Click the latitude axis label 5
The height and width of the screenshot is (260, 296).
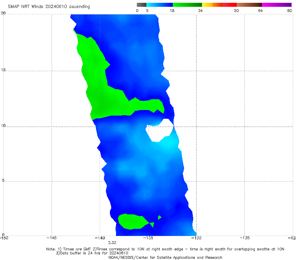click(3, 180)
